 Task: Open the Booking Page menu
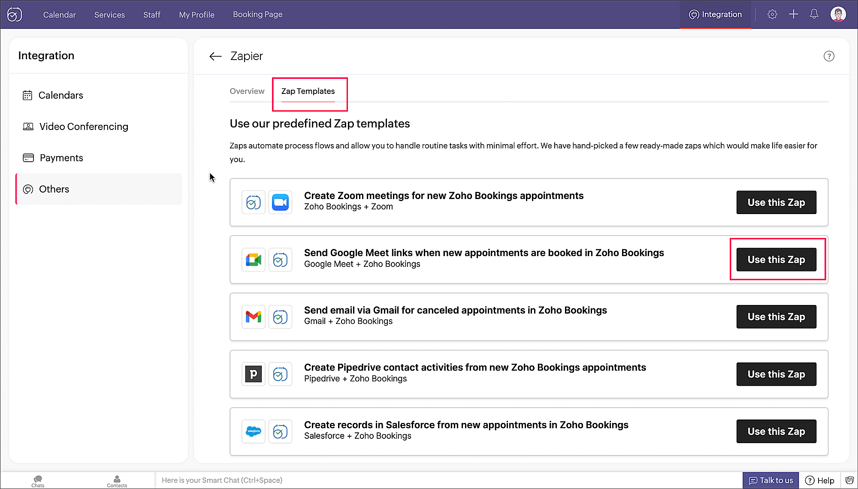pos(257,15)
